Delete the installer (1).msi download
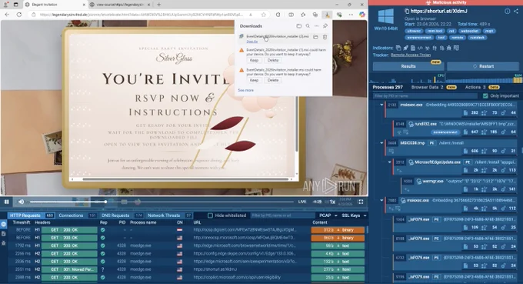 click(273, 60)
